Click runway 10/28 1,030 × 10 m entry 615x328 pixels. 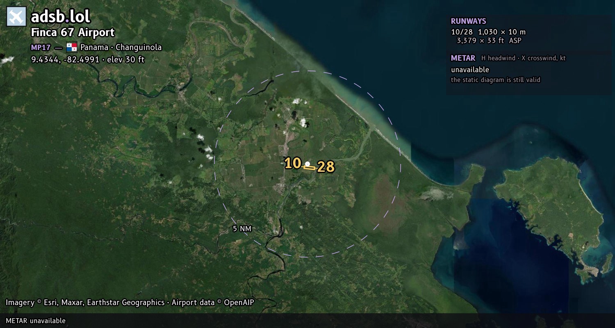pyautogui.click(x=488, y=32)
